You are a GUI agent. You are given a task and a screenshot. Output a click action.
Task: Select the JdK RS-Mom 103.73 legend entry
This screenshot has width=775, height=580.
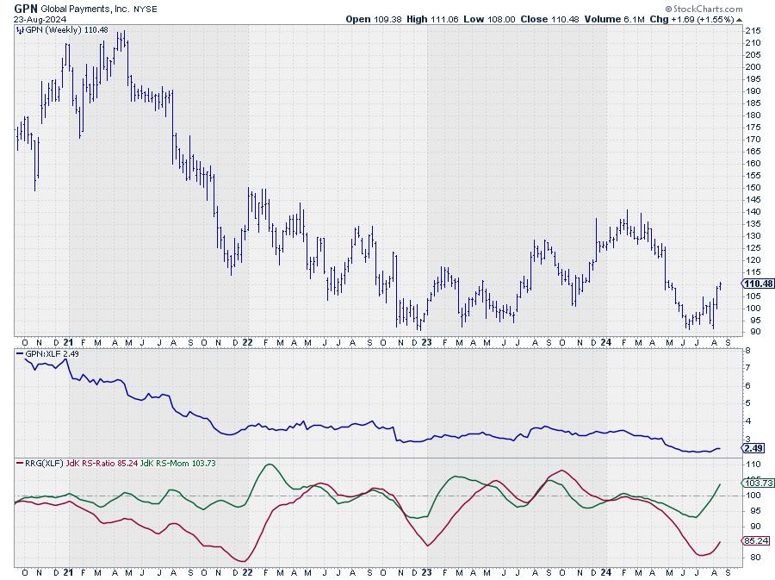pyautogui.click(x=178, y=465)
